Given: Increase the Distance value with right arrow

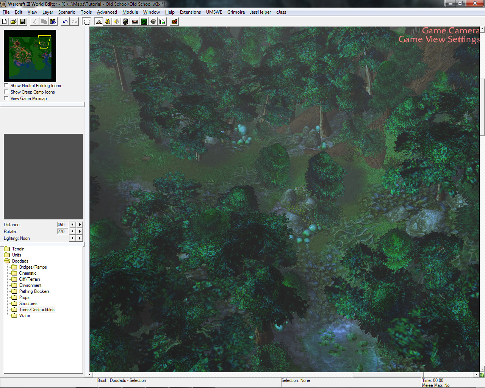Looking at the screenshot, I should pyautogui.click(x=80, y=225).
